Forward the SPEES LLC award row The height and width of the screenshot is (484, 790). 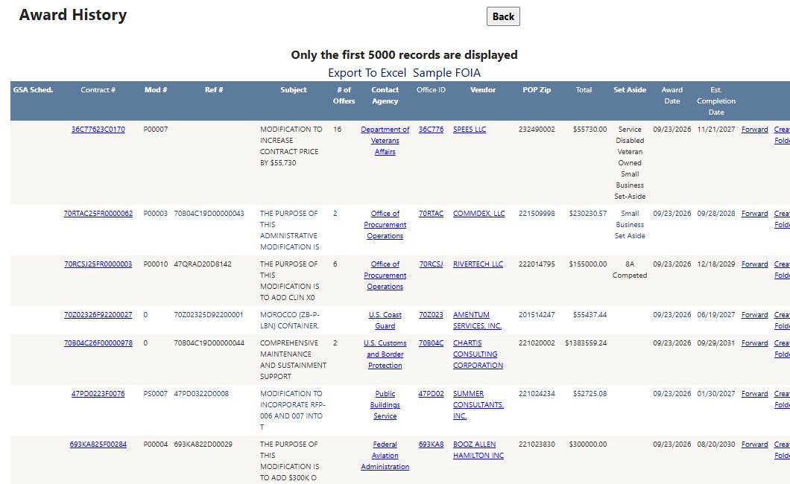click(755, 130)
